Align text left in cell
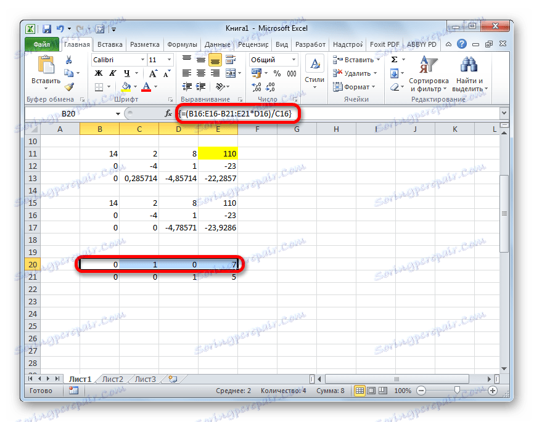Screen dimensions: 534x422 coord(187,73)
